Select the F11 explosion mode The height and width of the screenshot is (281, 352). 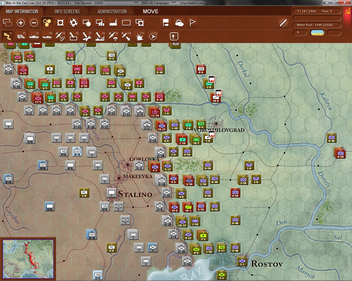pyautogui.click(x=139, y=36)
